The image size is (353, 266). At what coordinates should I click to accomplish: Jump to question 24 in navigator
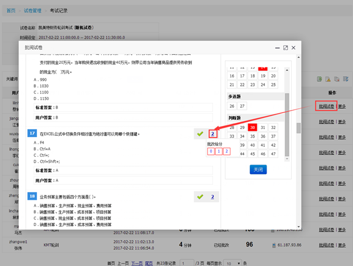point(263,85)
